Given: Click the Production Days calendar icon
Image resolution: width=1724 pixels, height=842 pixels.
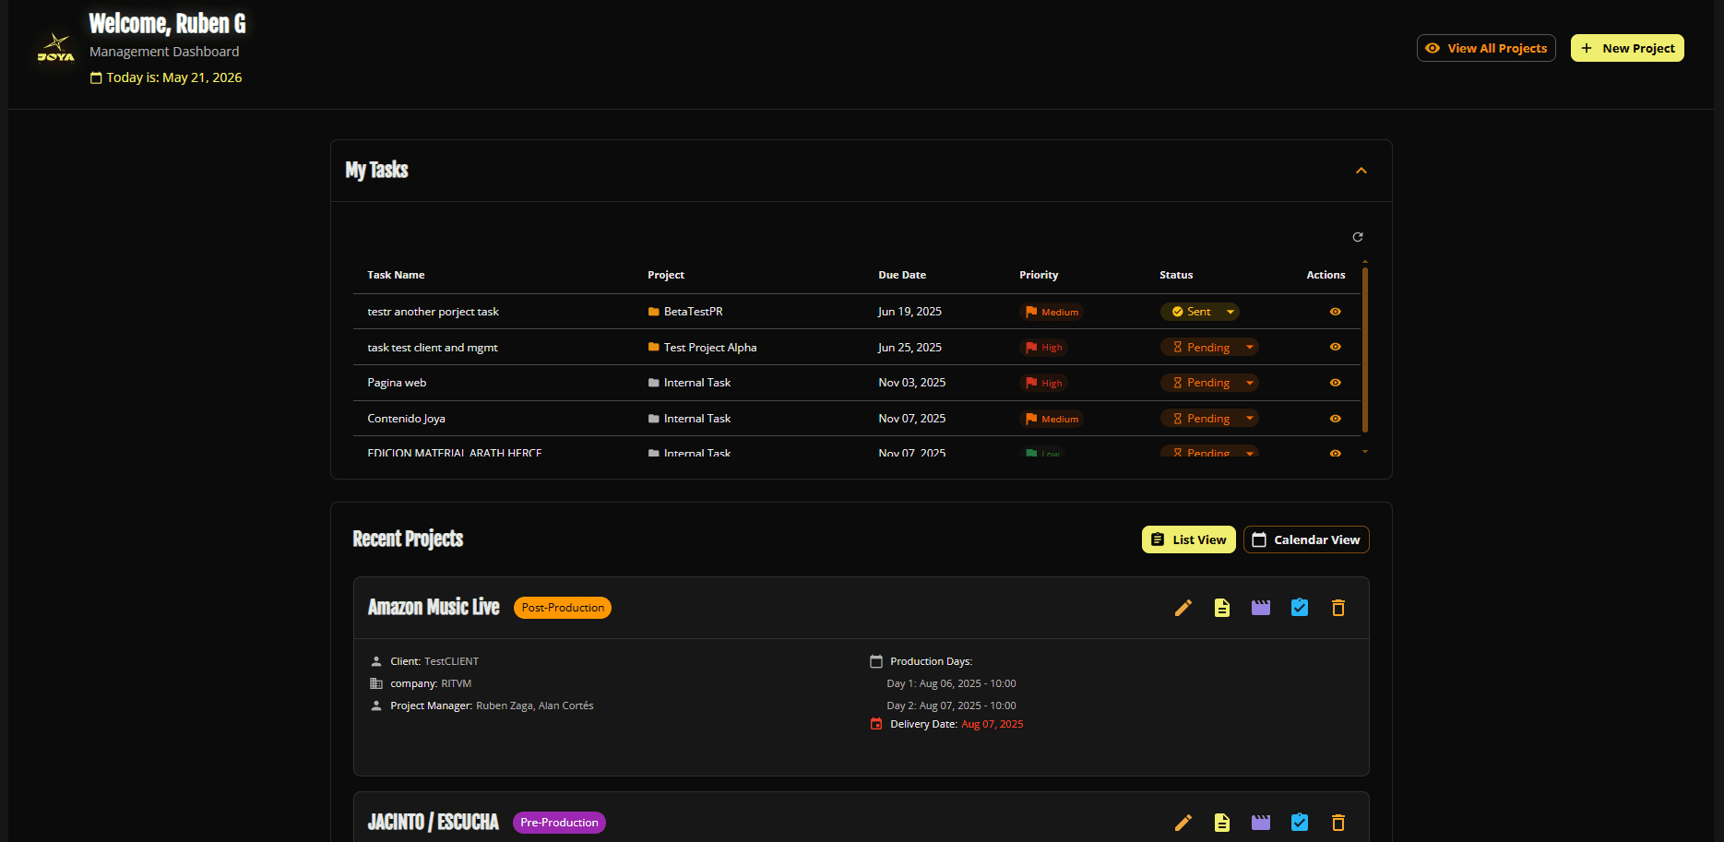Looking at the screenshot, I should coord(876,661).
